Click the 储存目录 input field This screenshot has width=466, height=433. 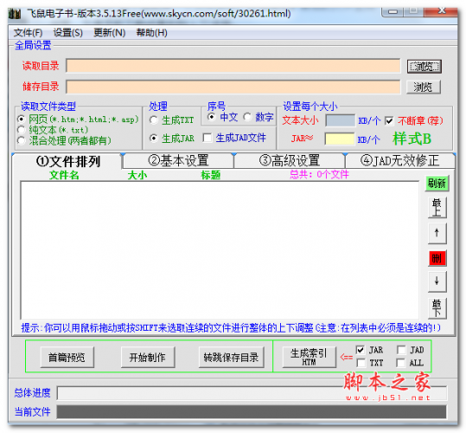(x=233, y=87)
